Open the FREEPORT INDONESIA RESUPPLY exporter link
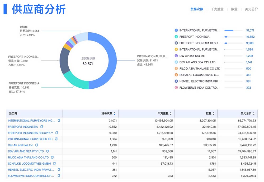 point(31,133)
